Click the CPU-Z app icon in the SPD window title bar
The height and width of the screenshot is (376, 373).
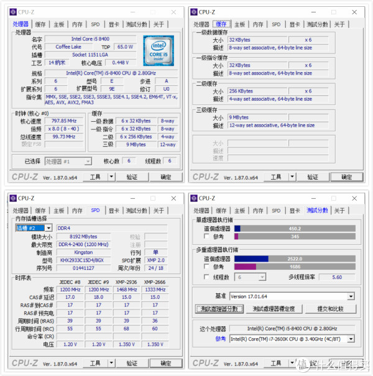pos(13,198)
